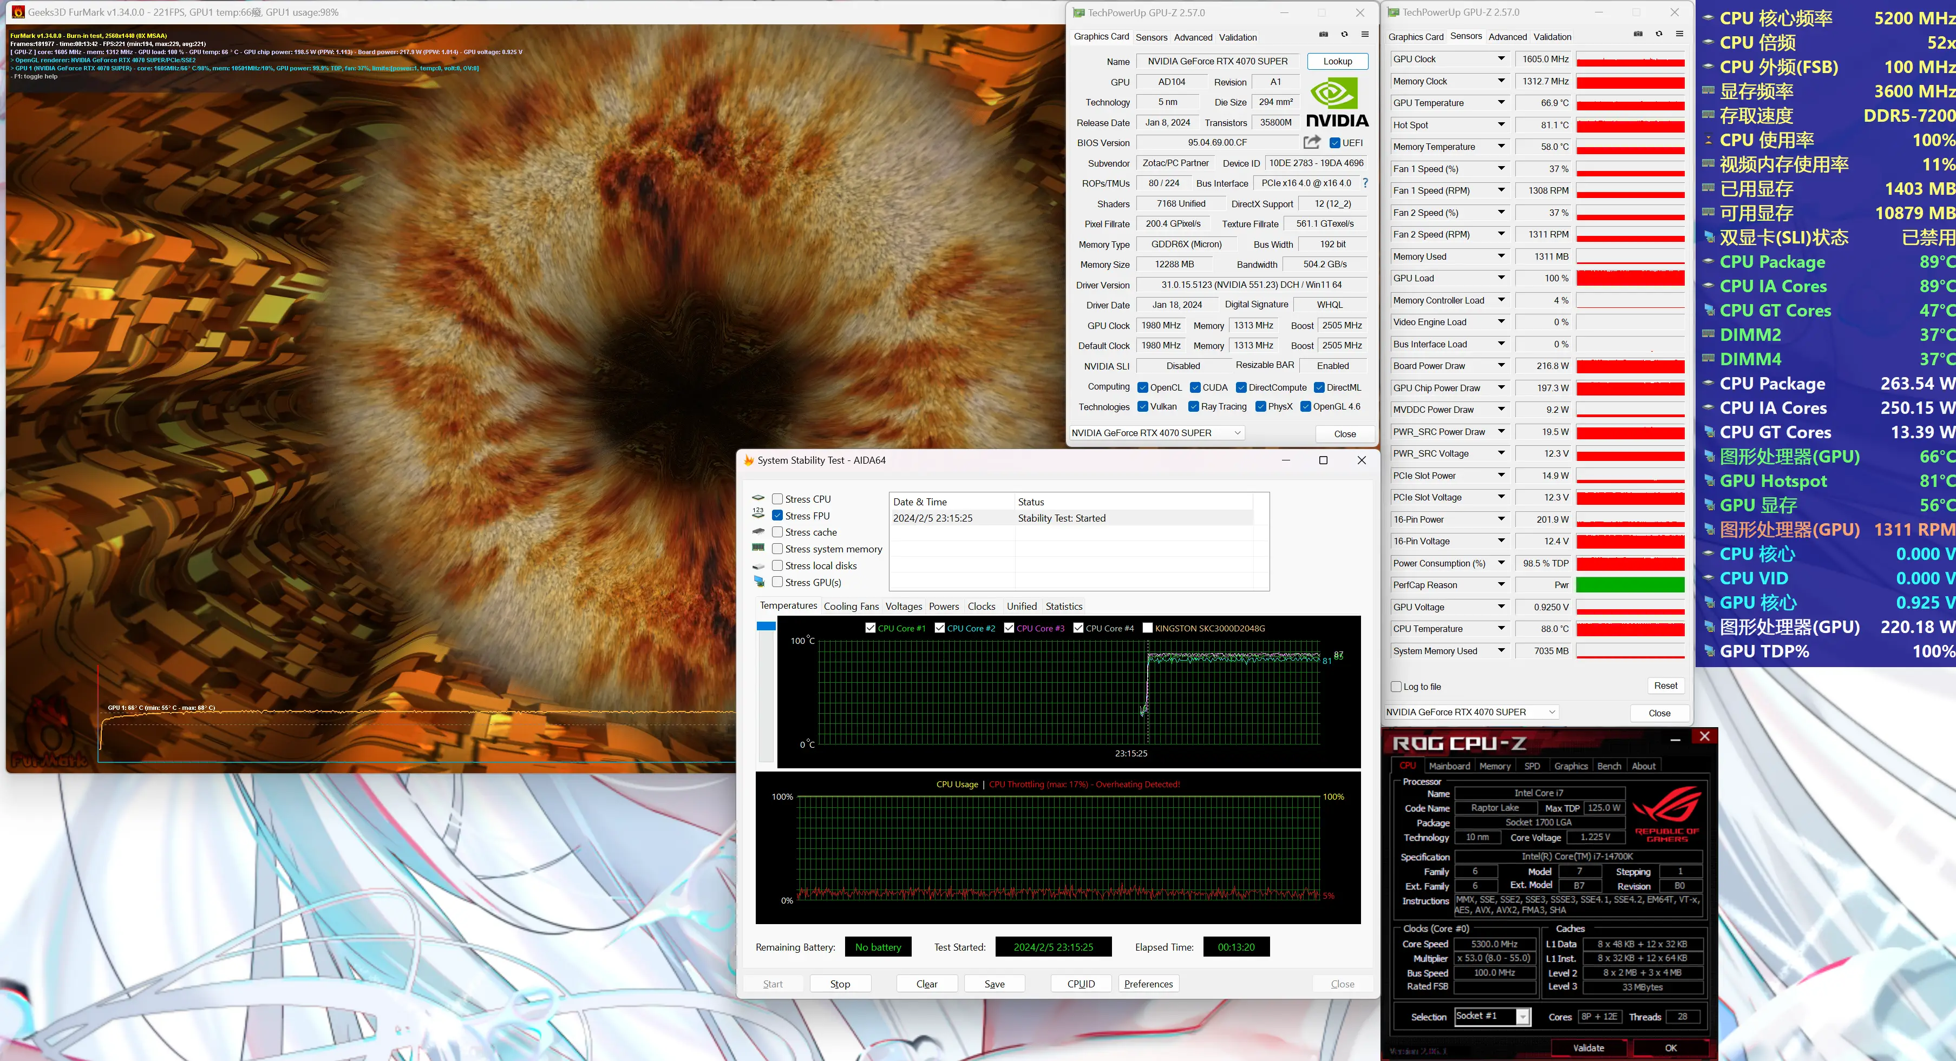Screen dimensions: 1956x1061
Task: Expand the Temperatures section in AIDA64
Action: (x=786, y=605)
